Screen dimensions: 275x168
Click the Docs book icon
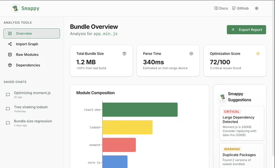coord(216,8)
